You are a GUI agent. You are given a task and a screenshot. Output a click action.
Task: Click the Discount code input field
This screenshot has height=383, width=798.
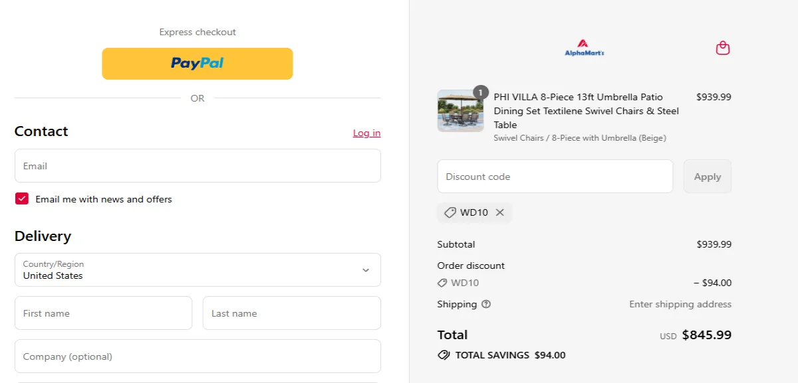(x=555, y=177)
